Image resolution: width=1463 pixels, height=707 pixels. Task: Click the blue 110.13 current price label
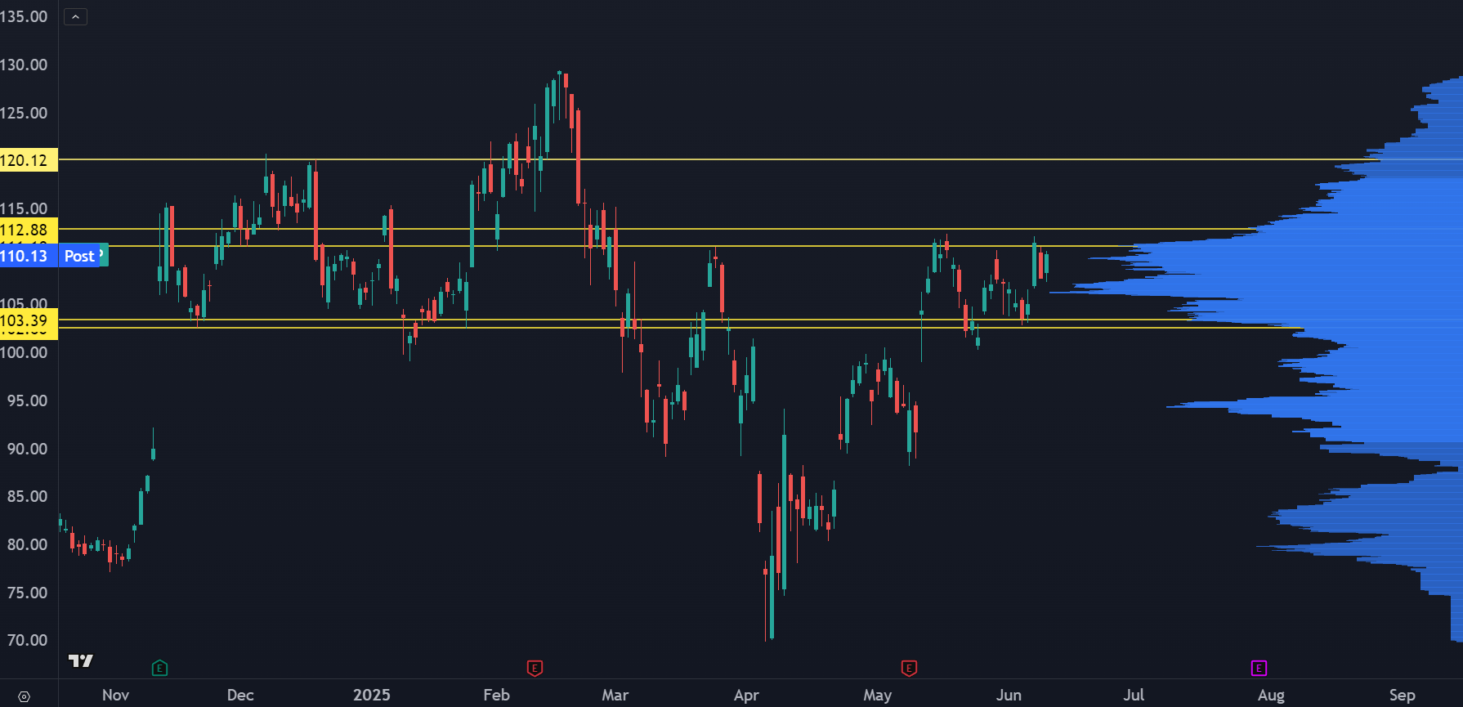(29, 256)
